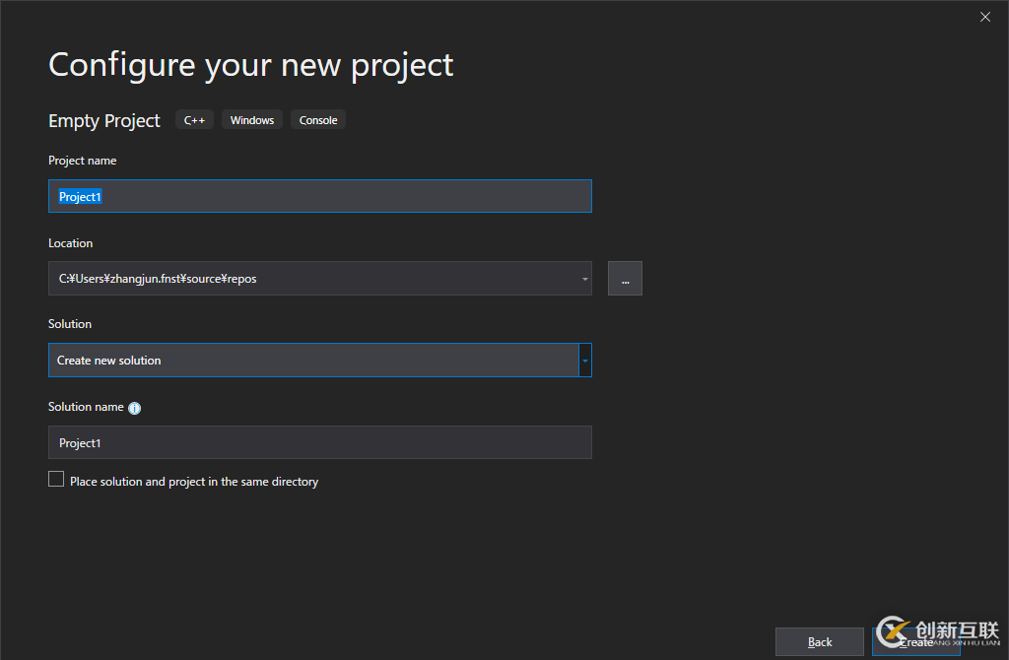Open the Location browse ellipsis button

(x=625, y=279)
